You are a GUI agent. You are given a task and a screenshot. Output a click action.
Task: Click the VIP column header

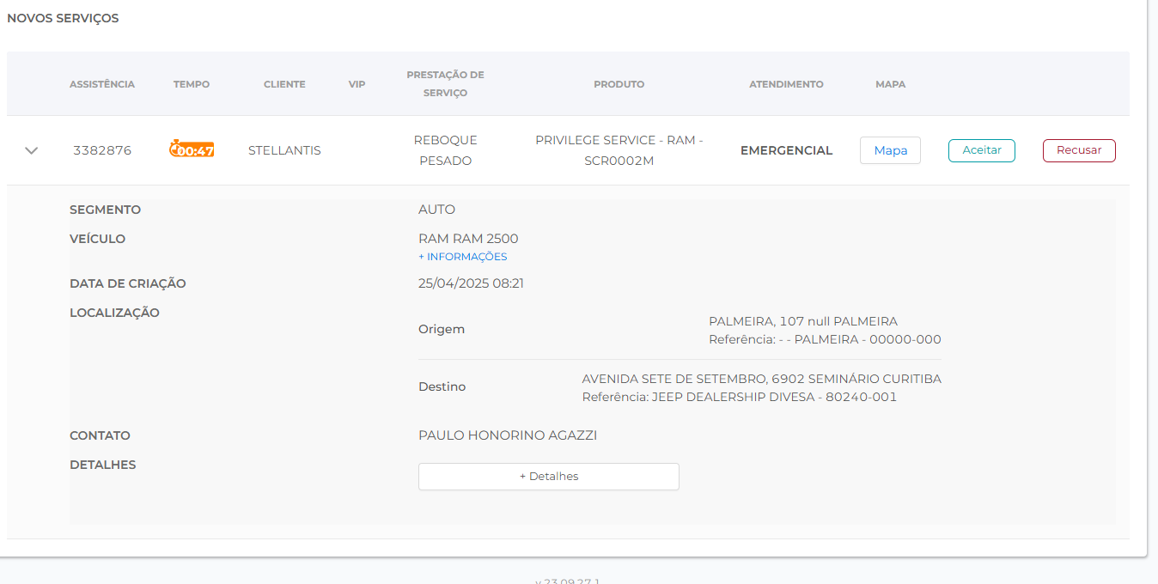click(357, 84)
